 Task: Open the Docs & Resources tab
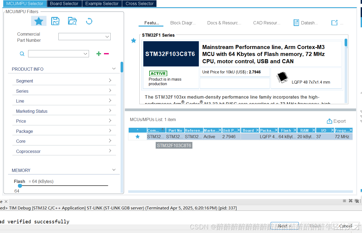click(x=224, y=23)
